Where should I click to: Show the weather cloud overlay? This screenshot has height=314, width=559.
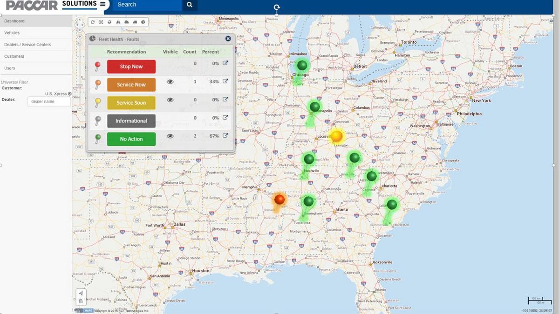126,21
